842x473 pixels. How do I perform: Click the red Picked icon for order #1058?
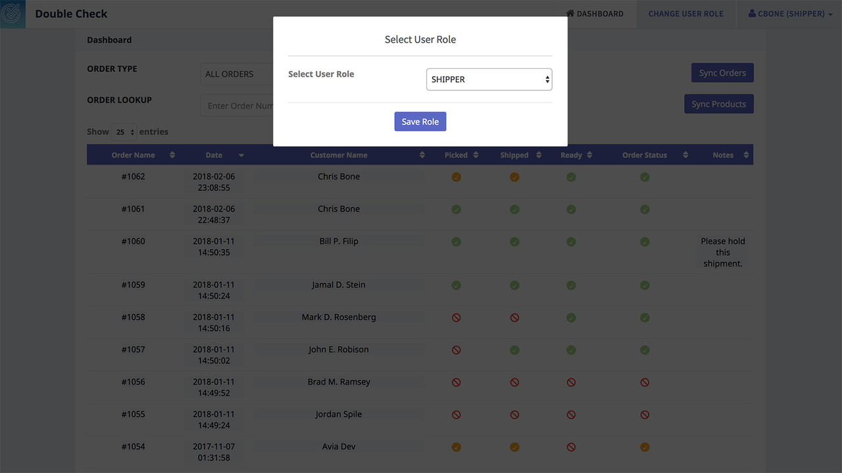456,317
